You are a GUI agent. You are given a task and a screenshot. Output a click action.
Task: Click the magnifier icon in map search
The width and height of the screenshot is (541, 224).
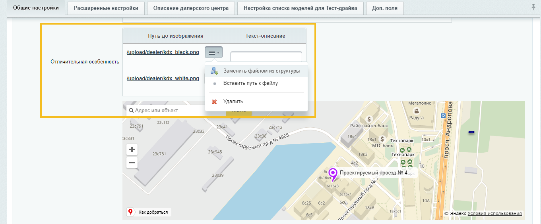pyautogui.click(x=131, y=111)
